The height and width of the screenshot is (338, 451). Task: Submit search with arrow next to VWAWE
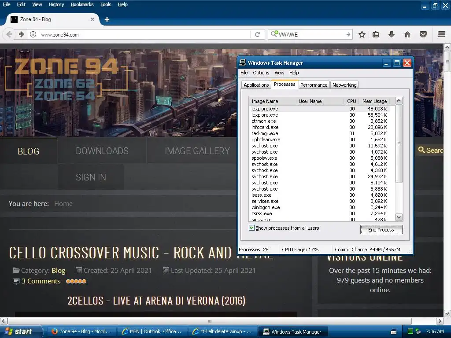click(348, 34)
